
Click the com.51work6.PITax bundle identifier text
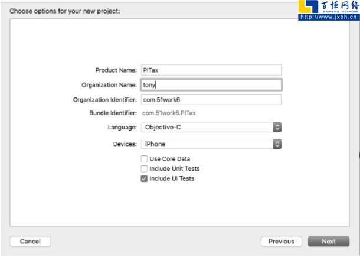click(x=169, y=112)
